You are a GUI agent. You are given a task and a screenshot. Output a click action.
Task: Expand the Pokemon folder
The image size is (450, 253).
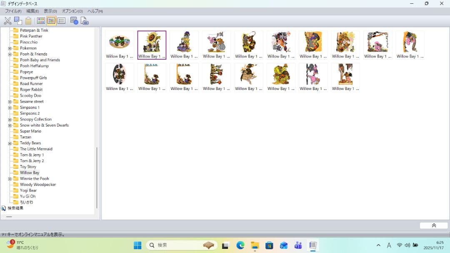point(10,48)
